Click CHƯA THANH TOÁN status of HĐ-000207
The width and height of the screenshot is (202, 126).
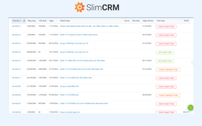(x=166, y=104)
